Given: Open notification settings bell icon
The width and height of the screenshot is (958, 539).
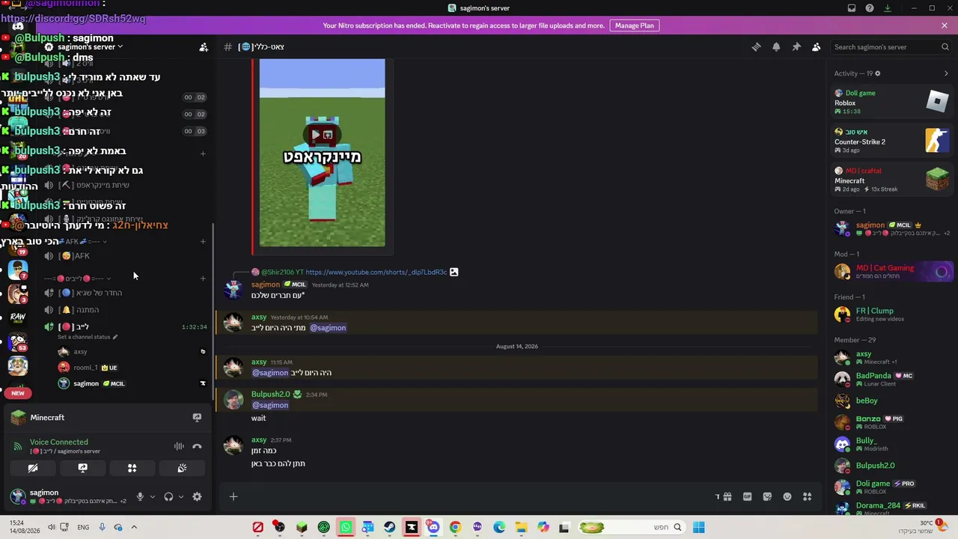Looking at the screenshot, I should coord(776,46).
